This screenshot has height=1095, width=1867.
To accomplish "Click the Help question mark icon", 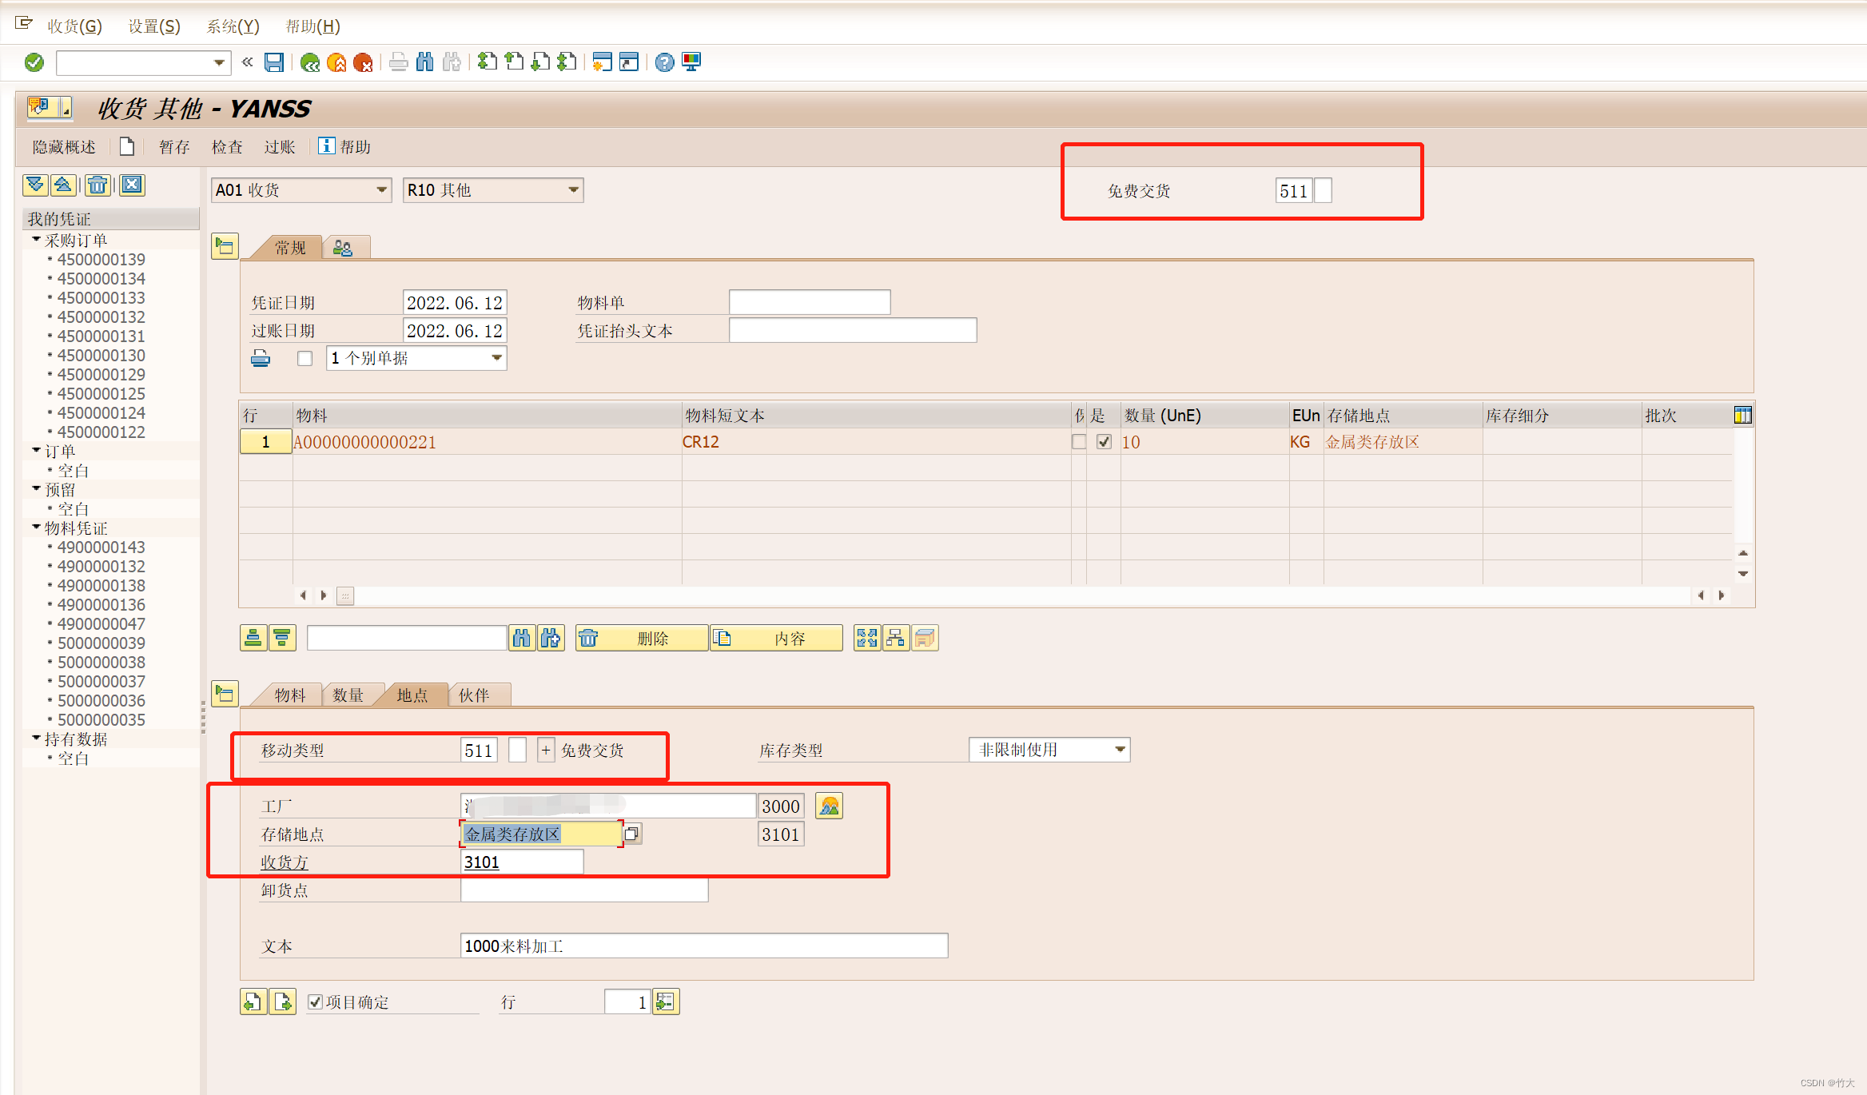I will point(664,62).
